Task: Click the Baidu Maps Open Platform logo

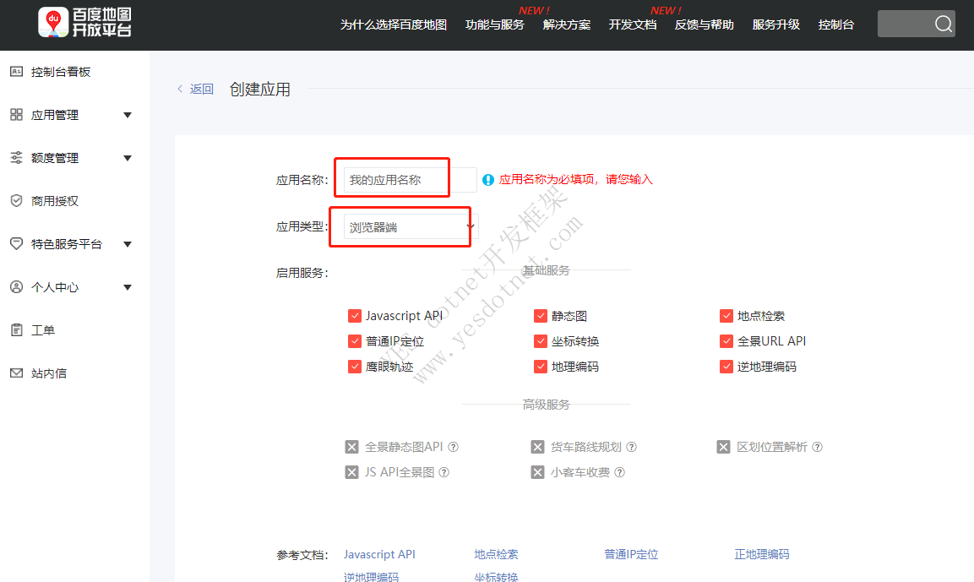Action: coord(85,22)
